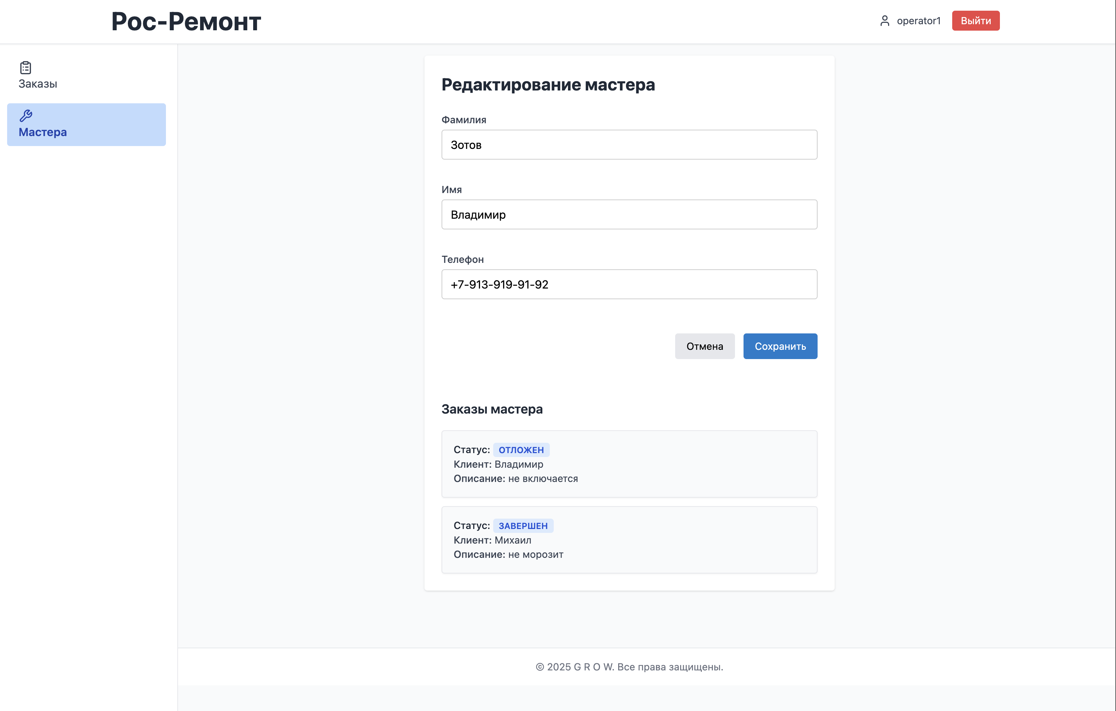Viewport: 1116px width, 711px height.
Task: Click the wrench icon above Мастера
Action: tap(26, 115)
